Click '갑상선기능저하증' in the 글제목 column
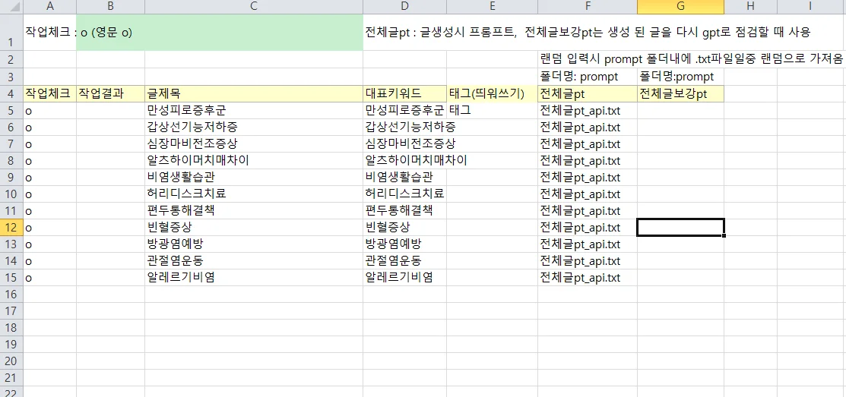The image size is (846, 397). (x=254, y=127)
